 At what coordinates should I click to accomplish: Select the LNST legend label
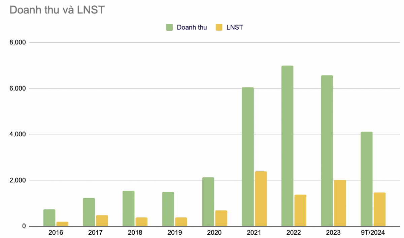click(x=235, y=28)
